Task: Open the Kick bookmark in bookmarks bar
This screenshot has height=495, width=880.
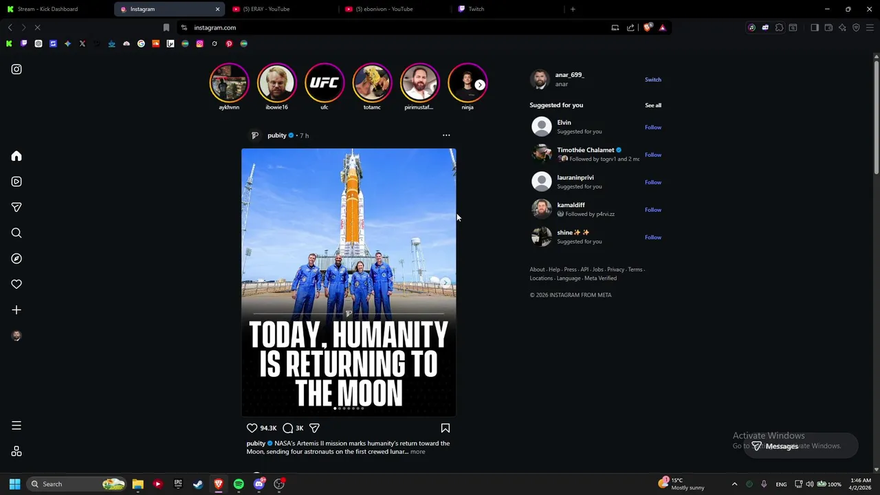Action: click(9, 43)
